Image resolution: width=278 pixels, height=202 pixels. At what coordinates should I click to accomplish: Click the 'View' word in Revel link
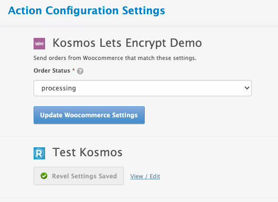pos(137,176)
